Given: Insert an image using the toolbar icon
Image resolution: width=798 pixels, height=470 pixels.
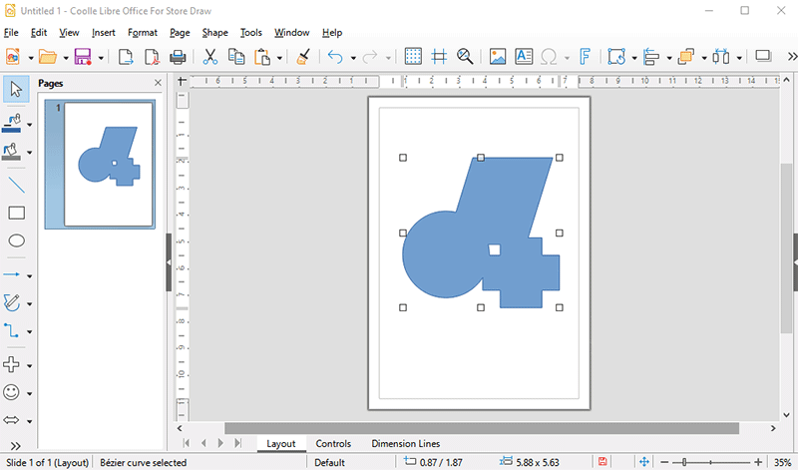Looking at the screenshot, I should pyautogui.click(x=498, y=57).
